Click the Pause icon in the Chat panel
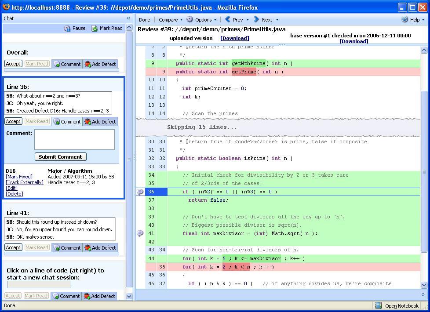 [67, 28]
